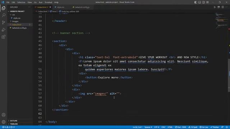Click the closing </section> tag line 61
This screenshot has height=129, width=230.
[60, 110]
